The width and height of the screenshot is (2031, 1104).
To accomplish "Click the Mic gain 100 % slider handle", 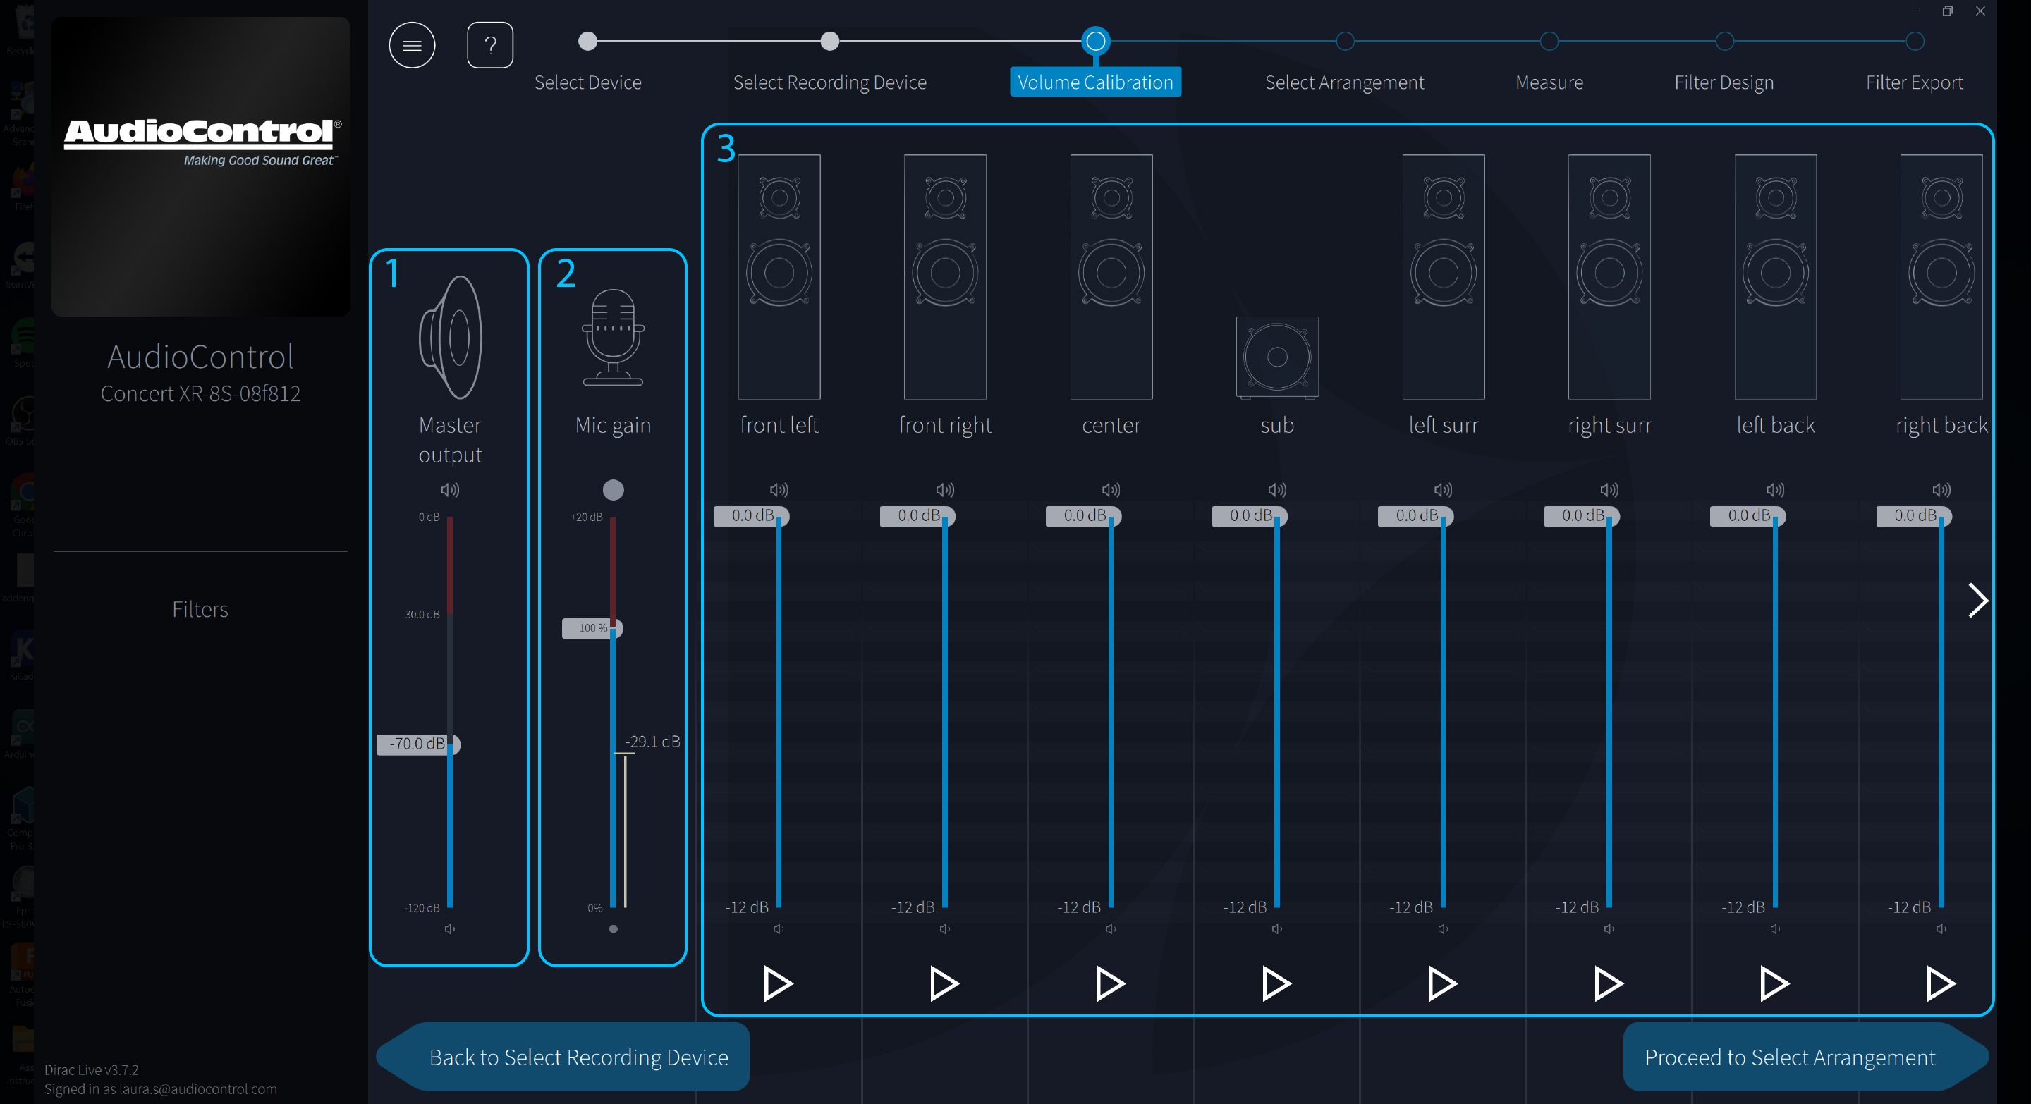I will click(592, 628).
